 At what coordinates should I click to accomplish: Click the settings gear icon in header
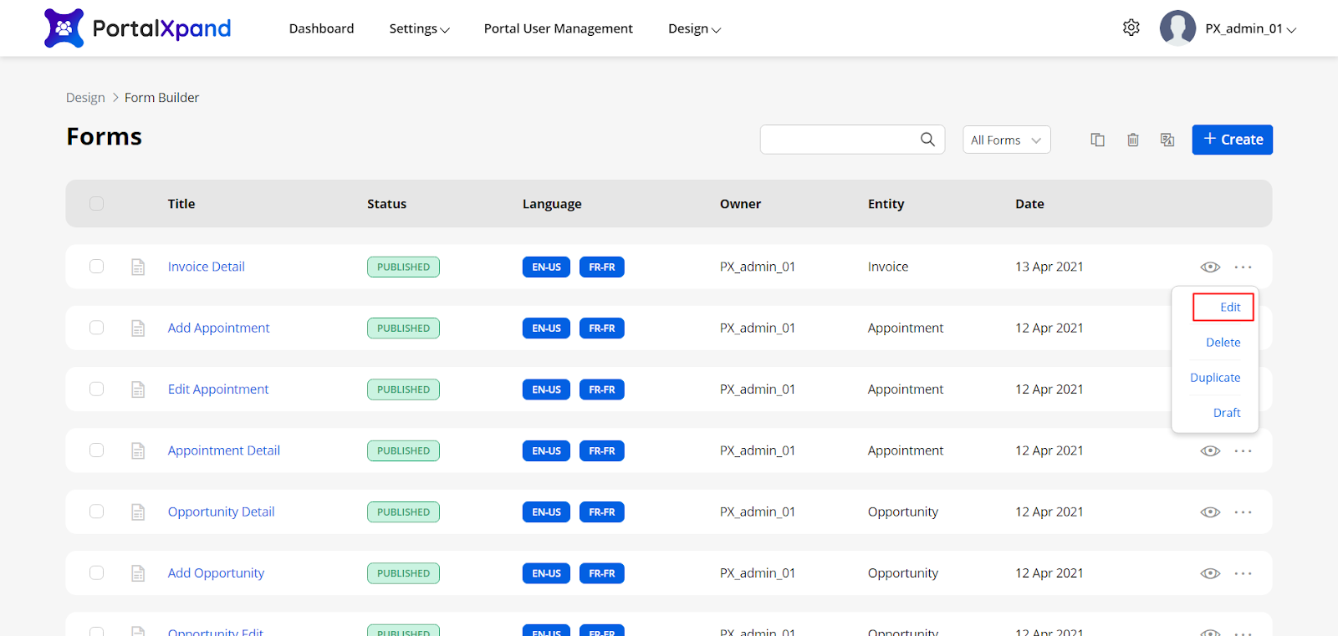[x=1131, y=28]
